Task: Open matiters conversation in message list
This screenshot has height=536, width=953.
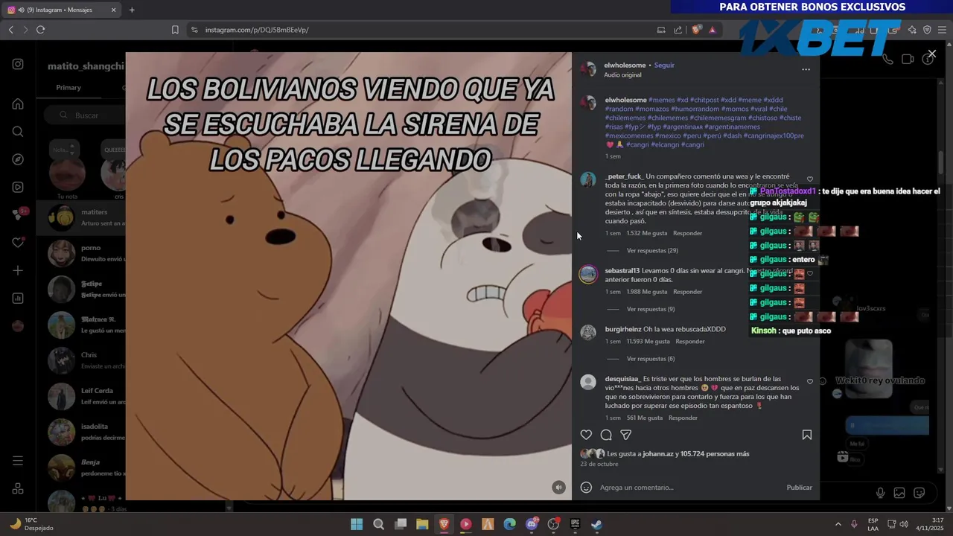Action: pyautogui.click(x=80, y=217)
